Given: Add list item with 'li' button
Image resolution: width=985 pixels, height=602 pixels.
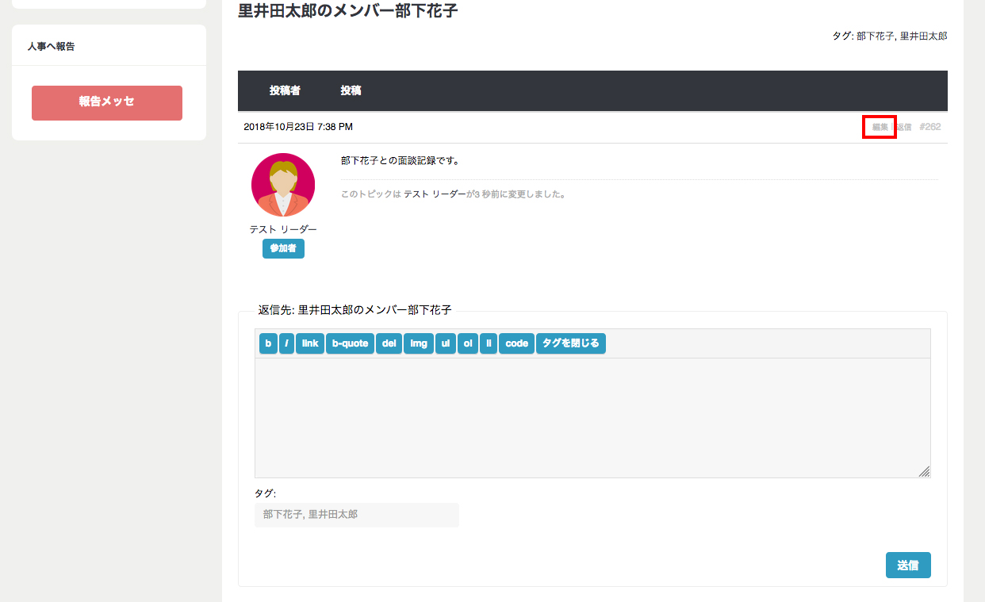Looking at the screenshot, I should point(489,343).
